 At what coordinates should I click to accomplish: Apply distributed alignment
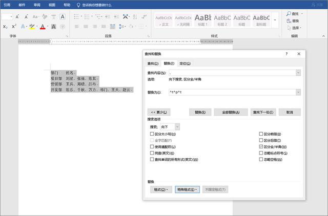113,27
